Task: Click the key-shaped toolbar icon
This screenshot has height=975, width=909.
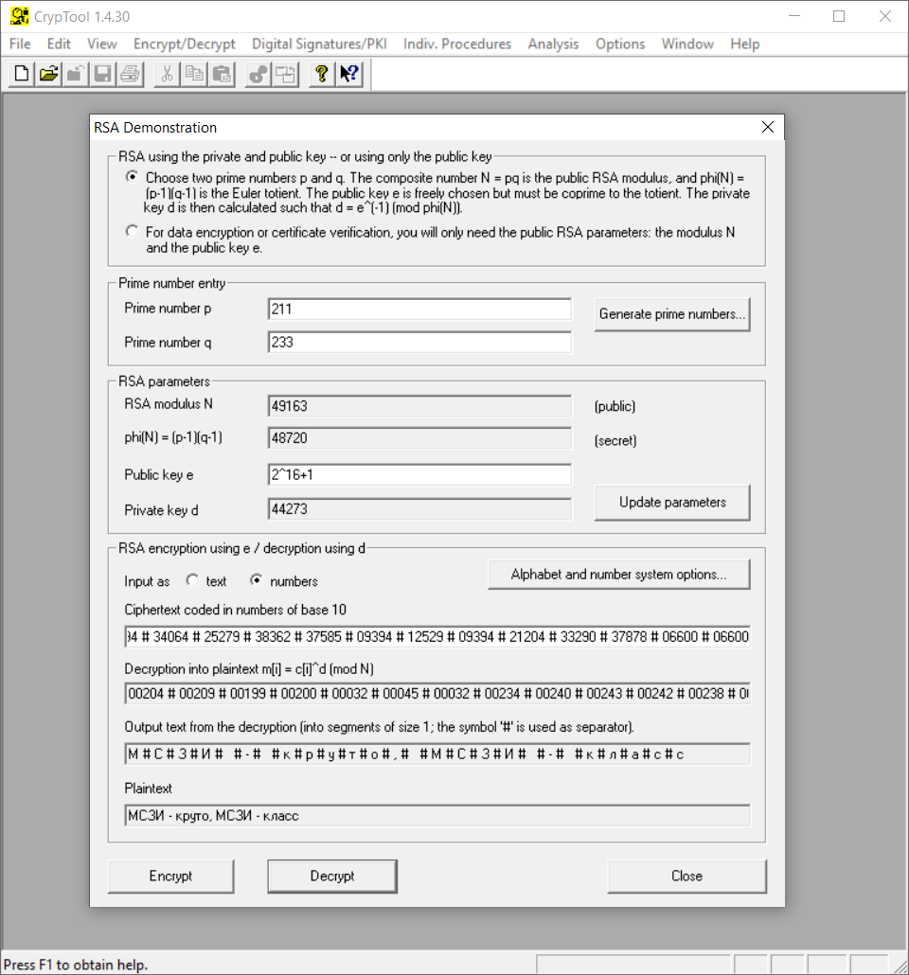Action: tap(258, 74)
